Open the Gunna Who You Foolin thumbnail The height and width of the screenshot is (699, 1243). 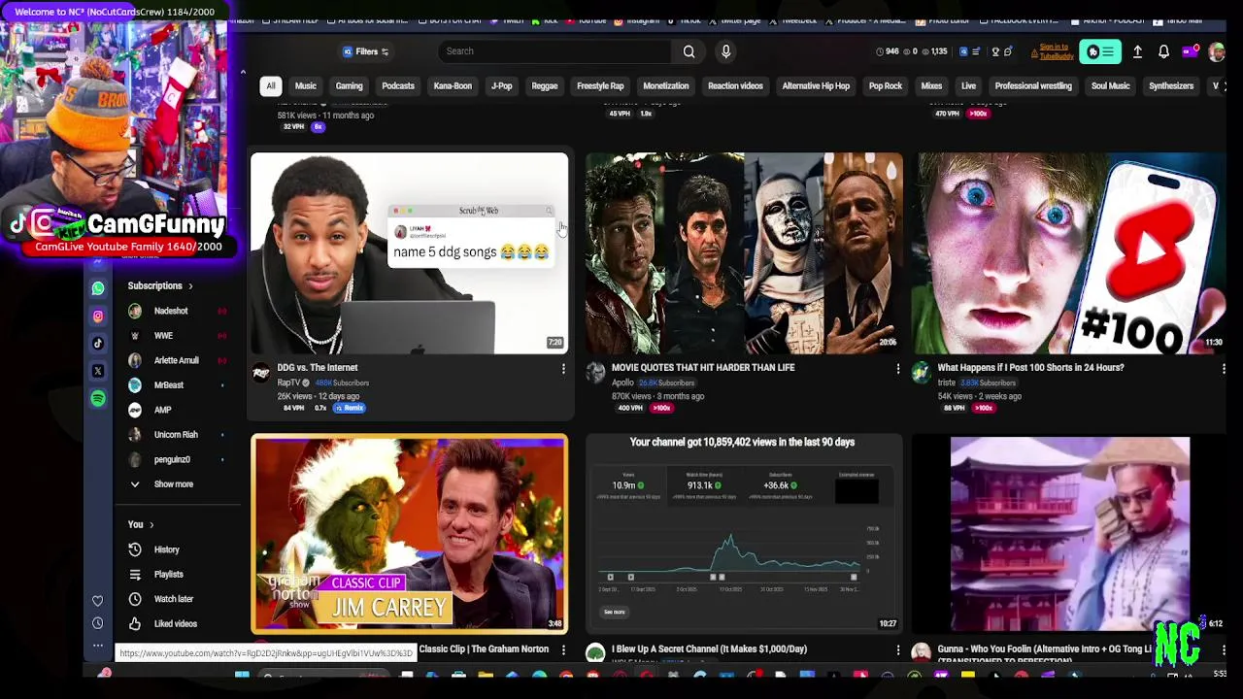coord(1069,534)
